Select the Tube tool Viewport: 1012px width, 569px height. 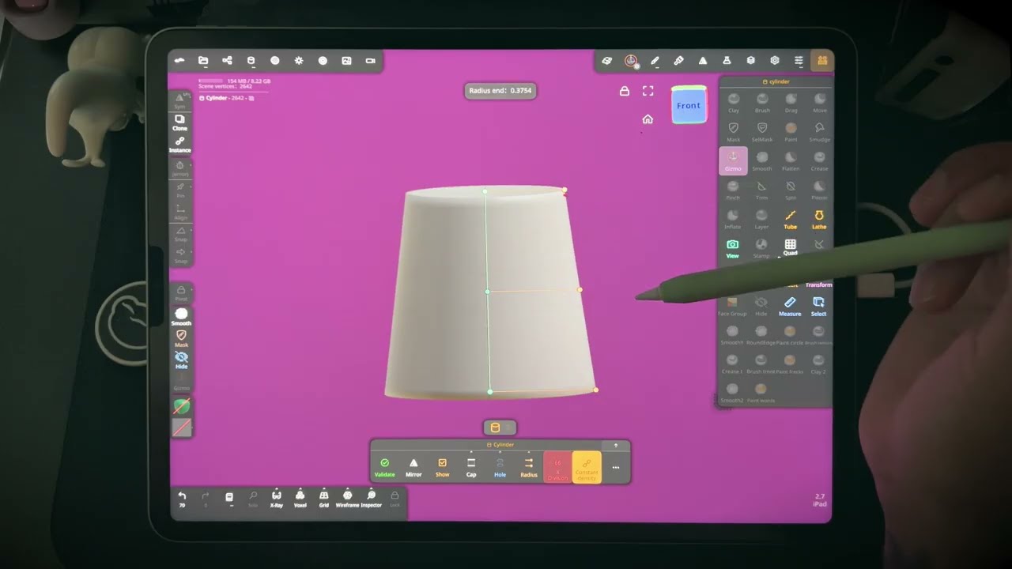tap(791, 219)
